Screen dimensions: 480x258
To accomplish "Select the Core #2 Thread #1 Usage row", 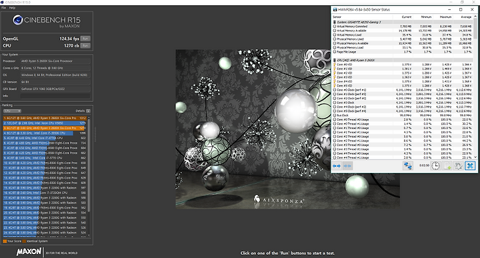I will (x=403, y=141).
